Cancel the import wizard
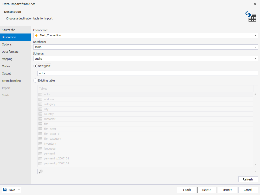Image resolution: width=260 pixels, height=195 pixels. pos(248,190)
